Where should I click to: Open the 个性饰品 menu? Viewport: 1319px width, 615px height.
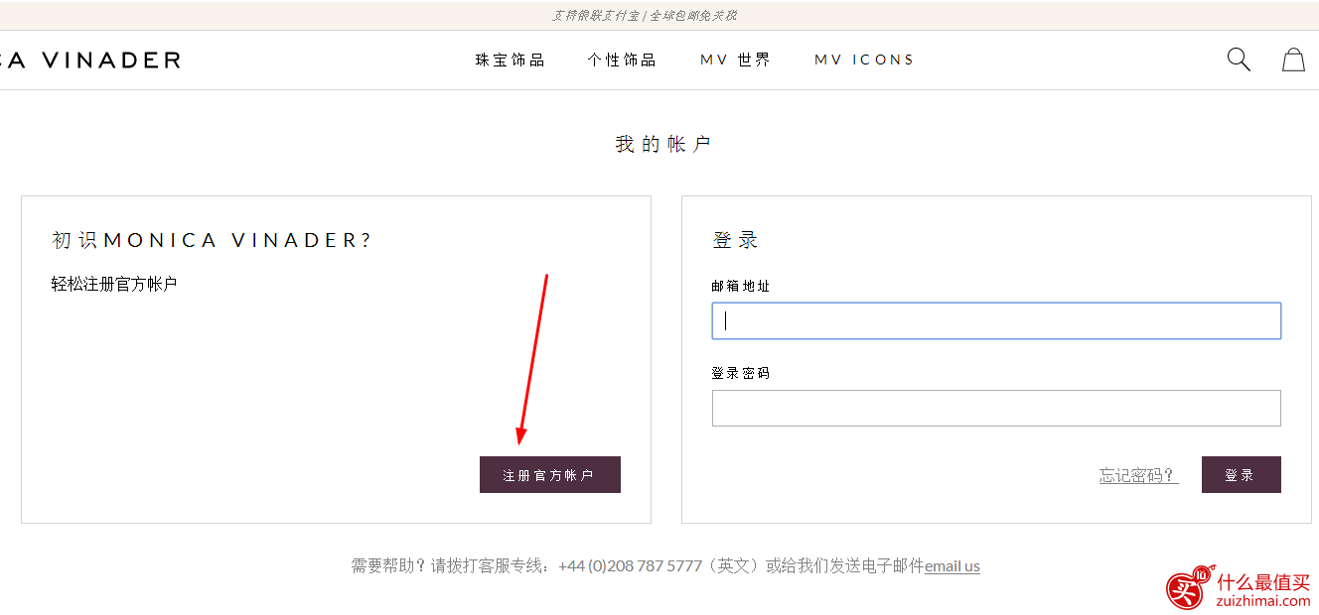(x=622, y=60)
